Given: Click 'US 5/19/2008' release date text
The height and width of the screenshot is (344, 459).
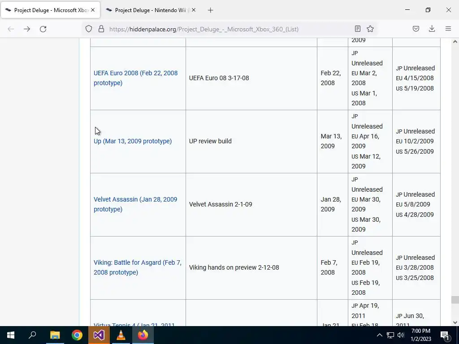Looking at the screenshot, I should (415, 88).
